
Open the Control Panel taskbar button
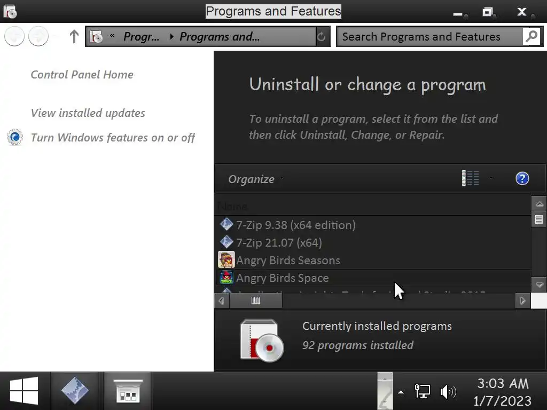tap(128, 391)
